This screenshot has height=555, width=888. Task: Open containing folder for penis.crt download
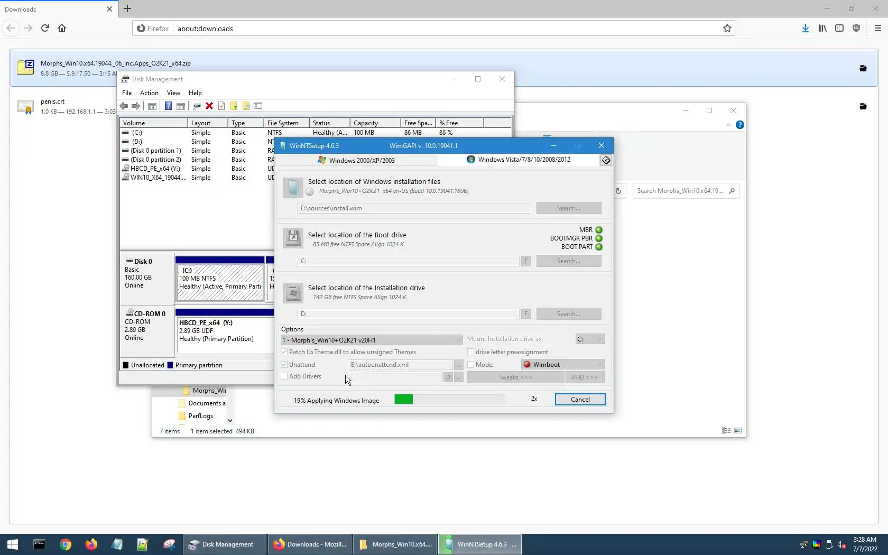tap(863, 106)
